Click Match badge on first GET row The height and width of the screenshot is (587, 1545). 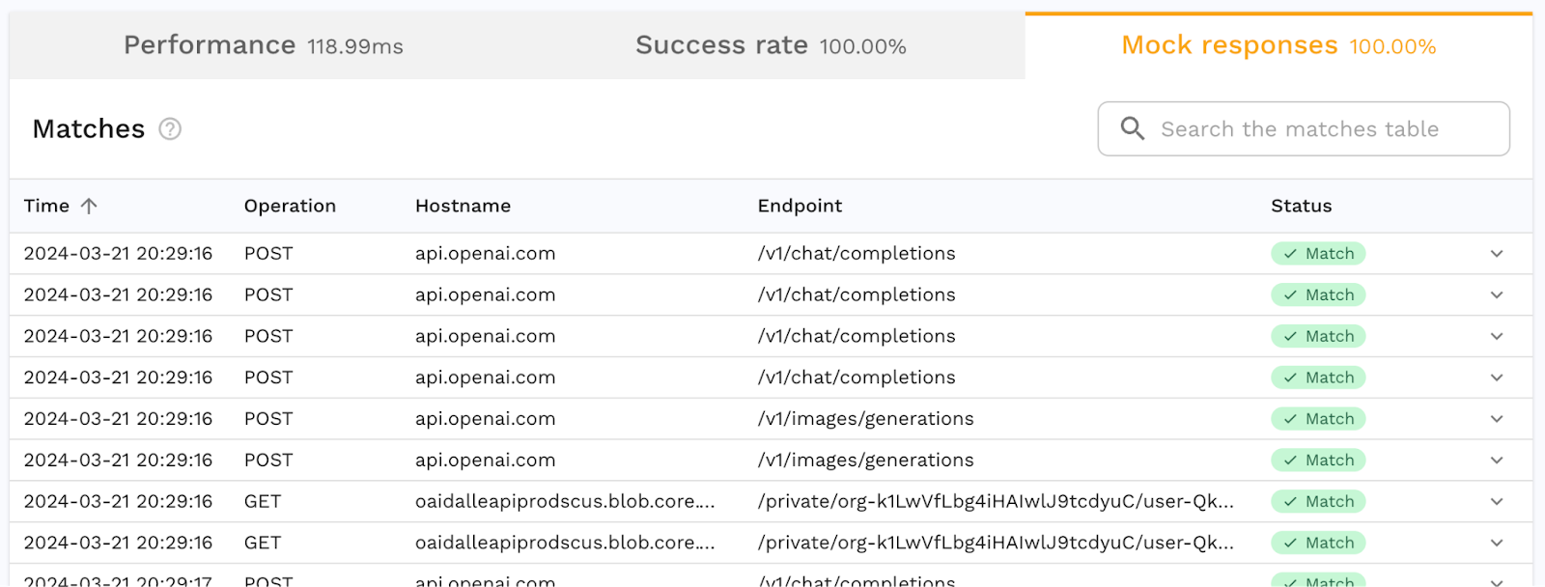coord(1318,502)
